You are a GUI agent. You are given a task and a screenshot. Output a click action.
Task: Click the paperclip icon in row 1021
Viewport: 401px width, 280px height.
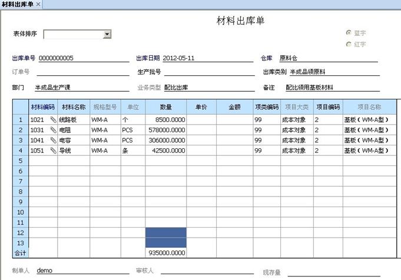pos(53,119)
